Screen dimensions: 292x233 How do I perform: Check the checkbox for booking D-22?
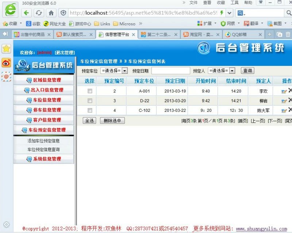click(90, 101)
